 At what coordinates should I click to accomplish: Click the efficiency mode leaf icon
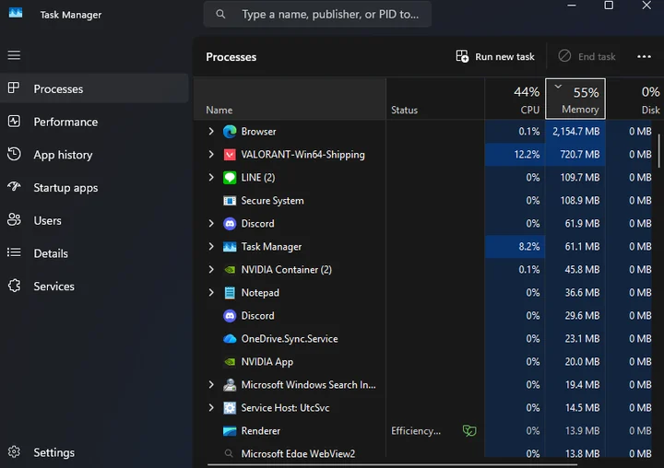(x=469, y=431)
